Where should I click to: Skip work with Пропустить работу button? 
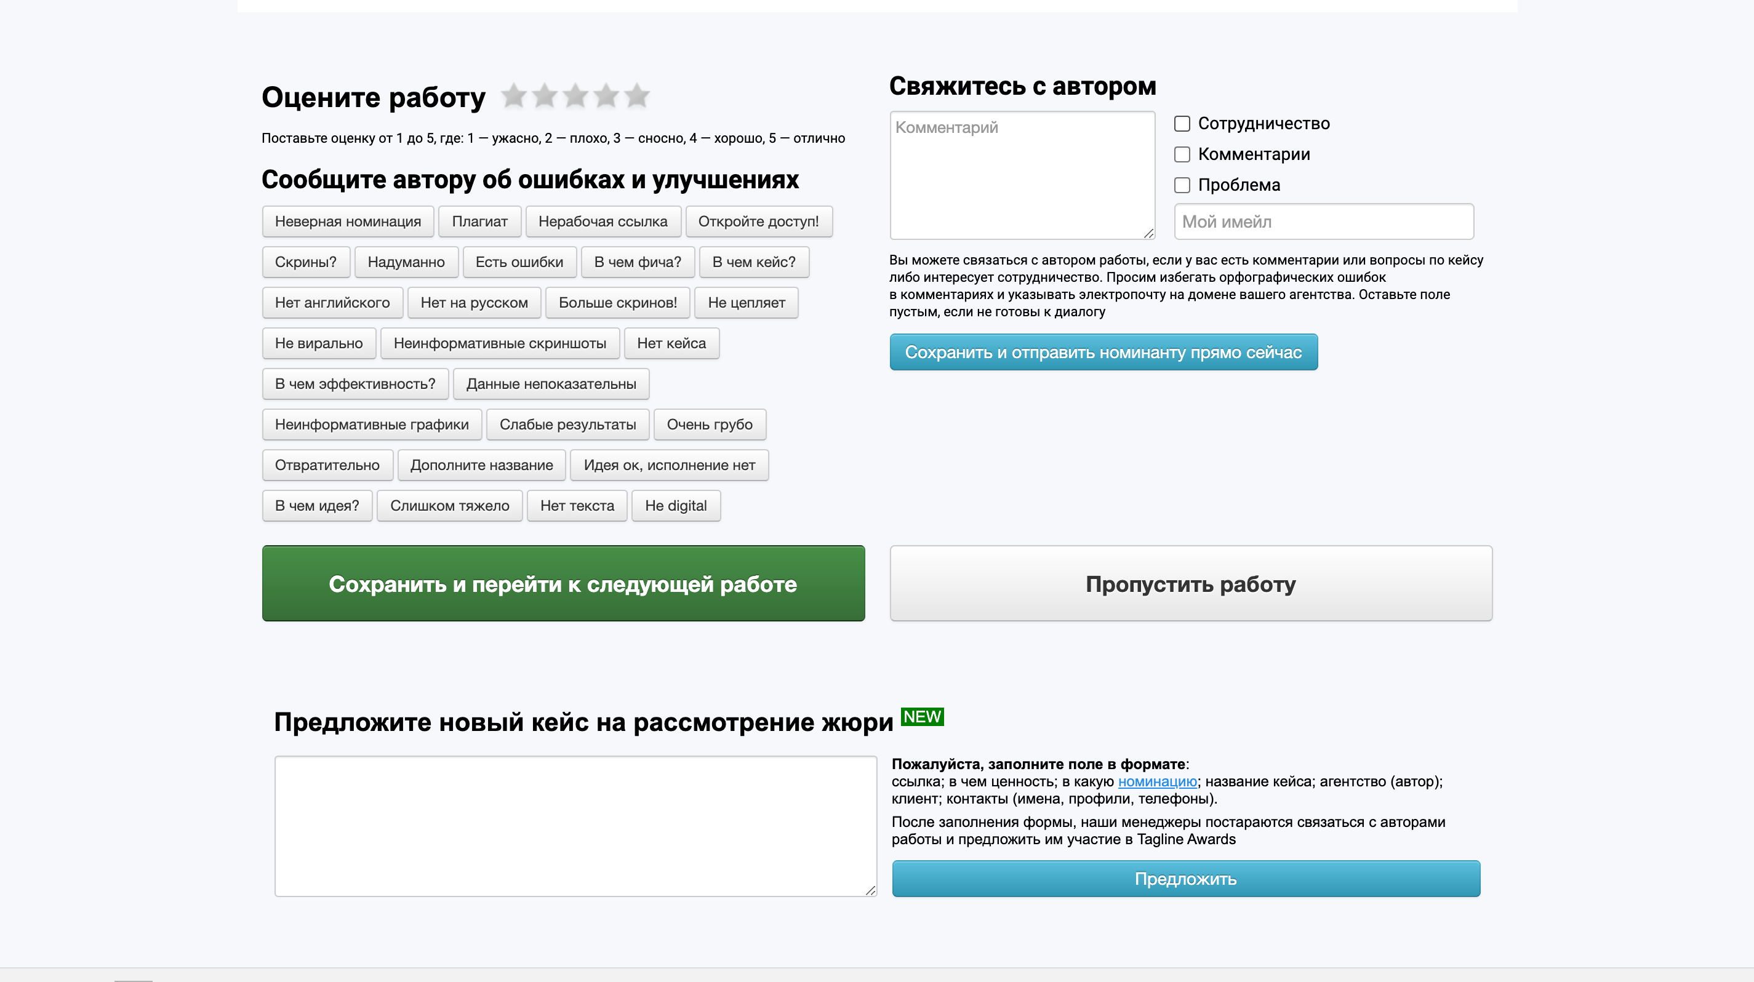coord(1191,583)
